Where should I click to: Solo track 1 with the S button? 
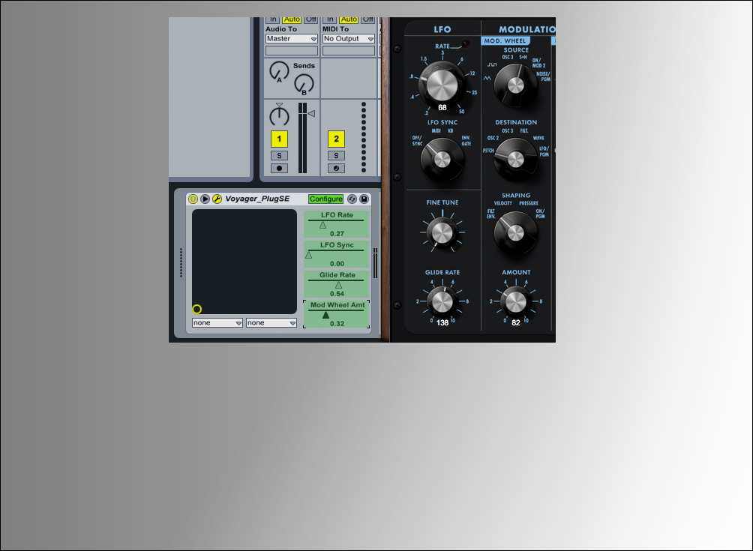[279, 155]
